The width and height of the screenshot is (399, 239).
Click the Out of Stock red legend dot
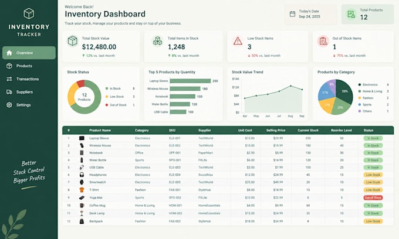pyautogui.click(x=107, y=105)
